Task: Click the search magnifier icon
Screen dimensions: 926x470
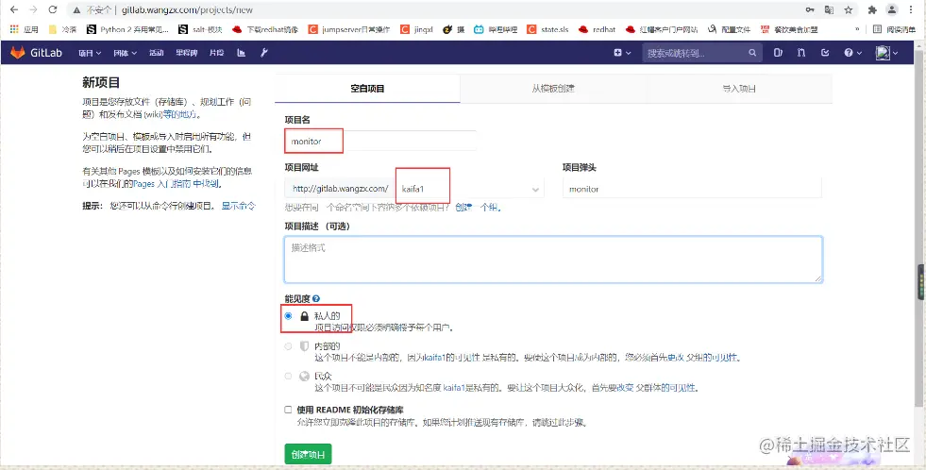Action: 752,53
